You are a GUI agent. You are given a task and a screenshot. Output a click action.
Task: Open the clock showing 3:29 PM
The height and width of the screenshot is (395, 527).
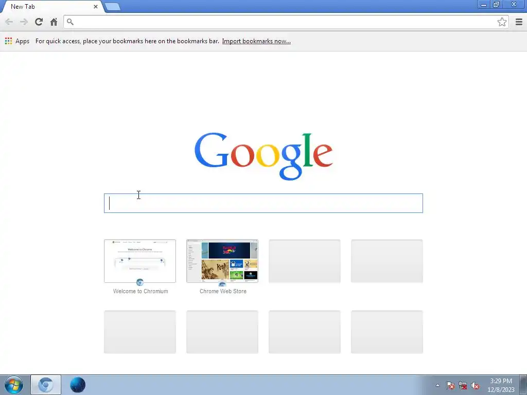pyautogui.click(x=501, y=385)
